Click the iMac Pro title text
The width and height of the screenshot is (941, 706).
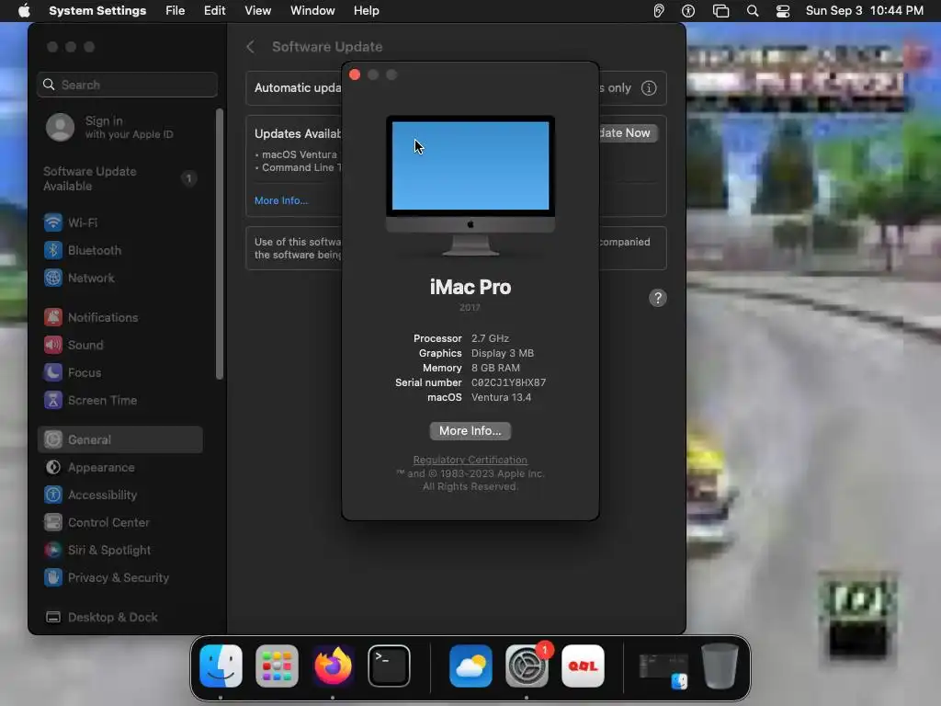pos(470,287)
